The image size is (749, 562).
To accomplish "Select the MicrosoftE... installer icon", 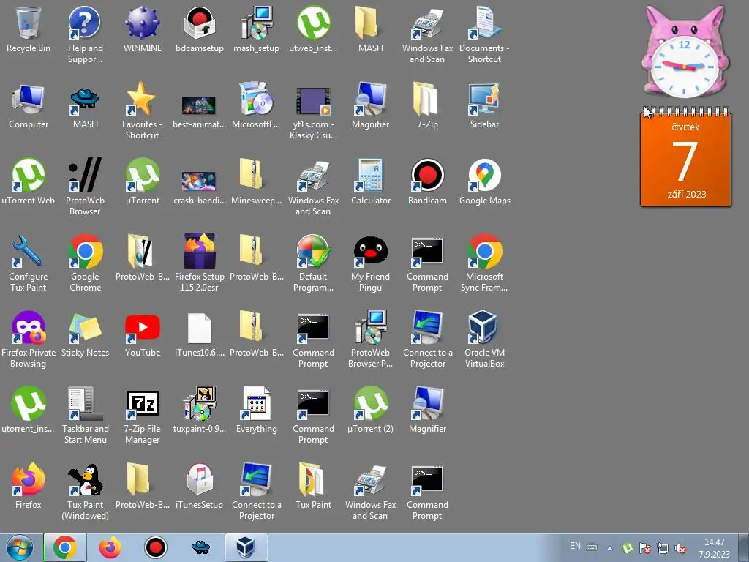I will pyautogui.click(x=256, y=106).
